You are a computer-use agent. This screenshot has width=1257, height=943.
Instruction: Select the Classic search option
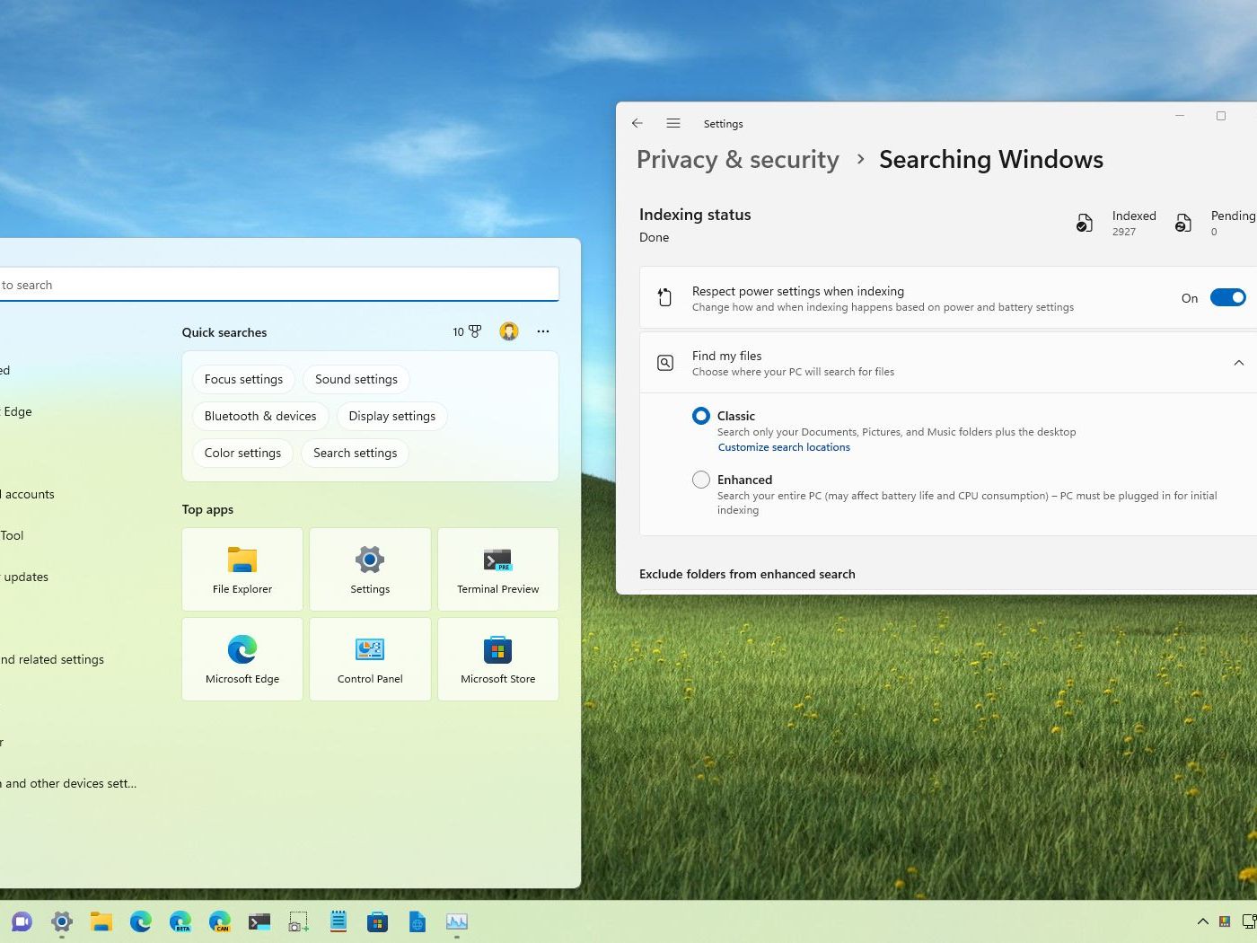point(701,416)
